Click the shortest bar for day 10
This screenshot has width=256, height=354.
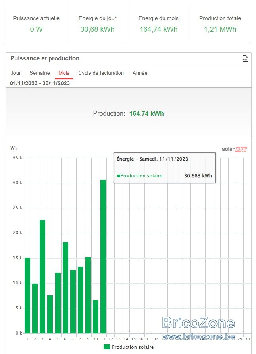click(x=96, y=317)
